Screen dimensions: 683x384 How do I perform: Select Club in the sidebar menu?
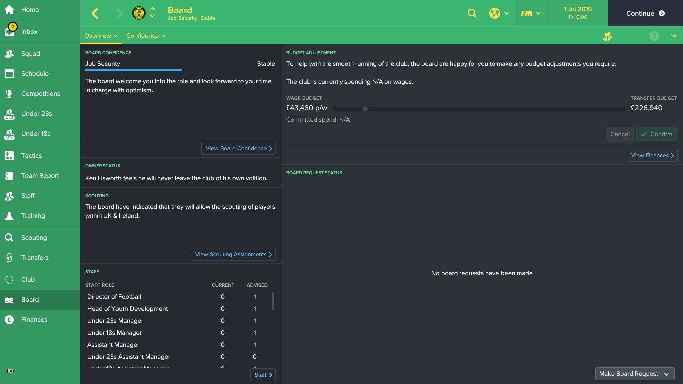(x=28, y=280)
